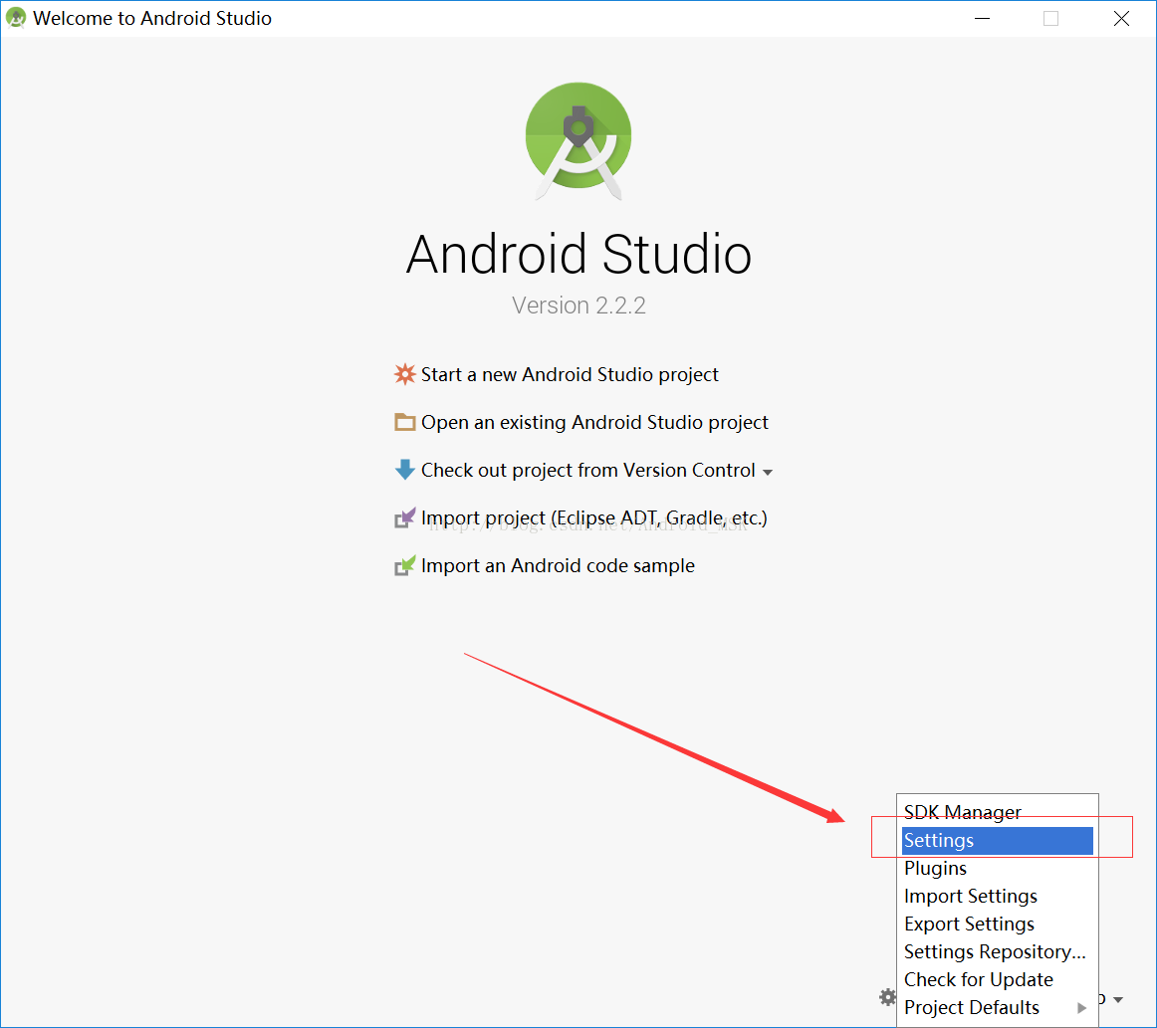Choose Check out project from Version Control
Viewport: 1157px width, 1028px height.
pyautogui.click(x=587, y=471)
